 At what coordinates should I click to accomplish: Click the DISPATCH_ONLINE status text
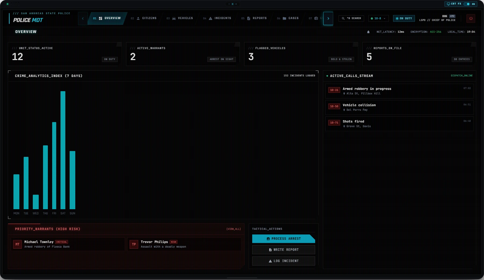pos(462,76)
